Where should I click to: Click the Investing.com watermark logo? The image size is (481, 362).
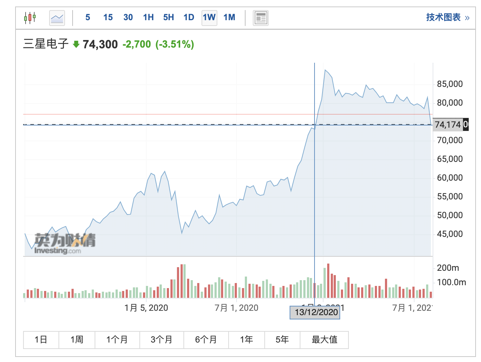[x=65, y=244]
